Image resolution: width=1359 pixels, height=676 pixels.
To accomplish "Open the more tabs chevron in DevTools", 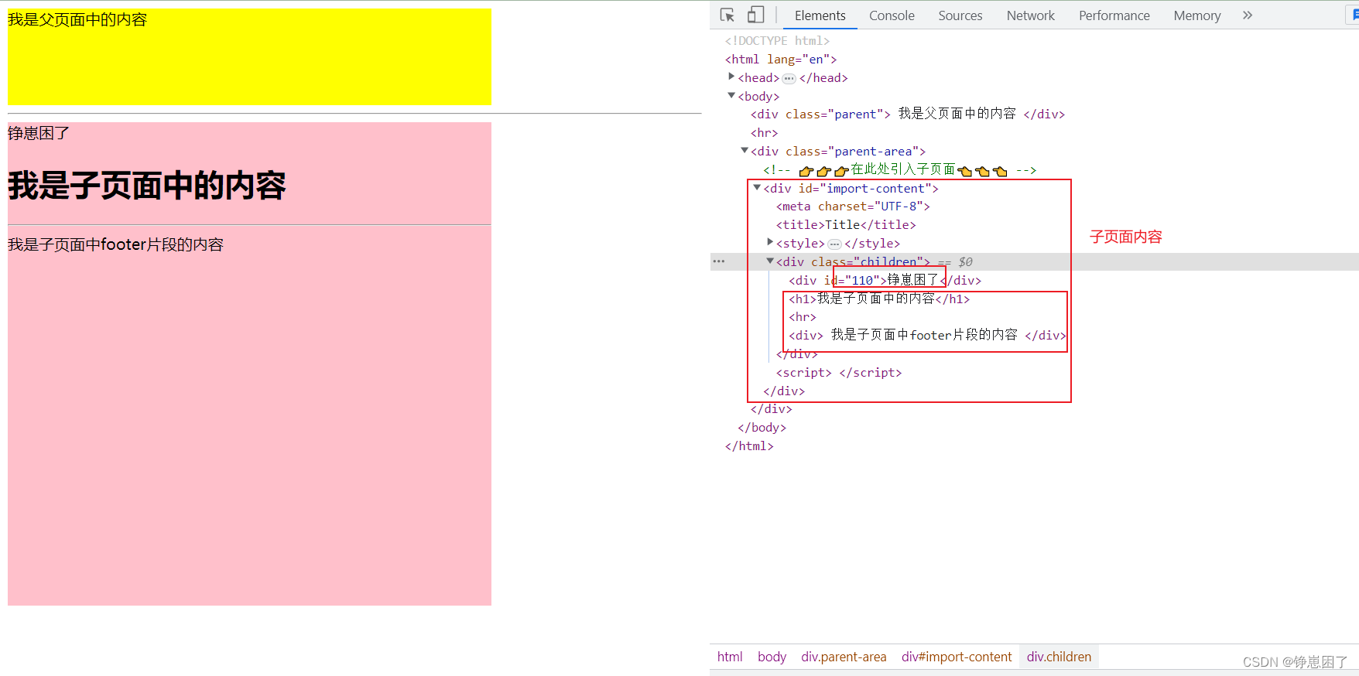I will [1248, 15].
